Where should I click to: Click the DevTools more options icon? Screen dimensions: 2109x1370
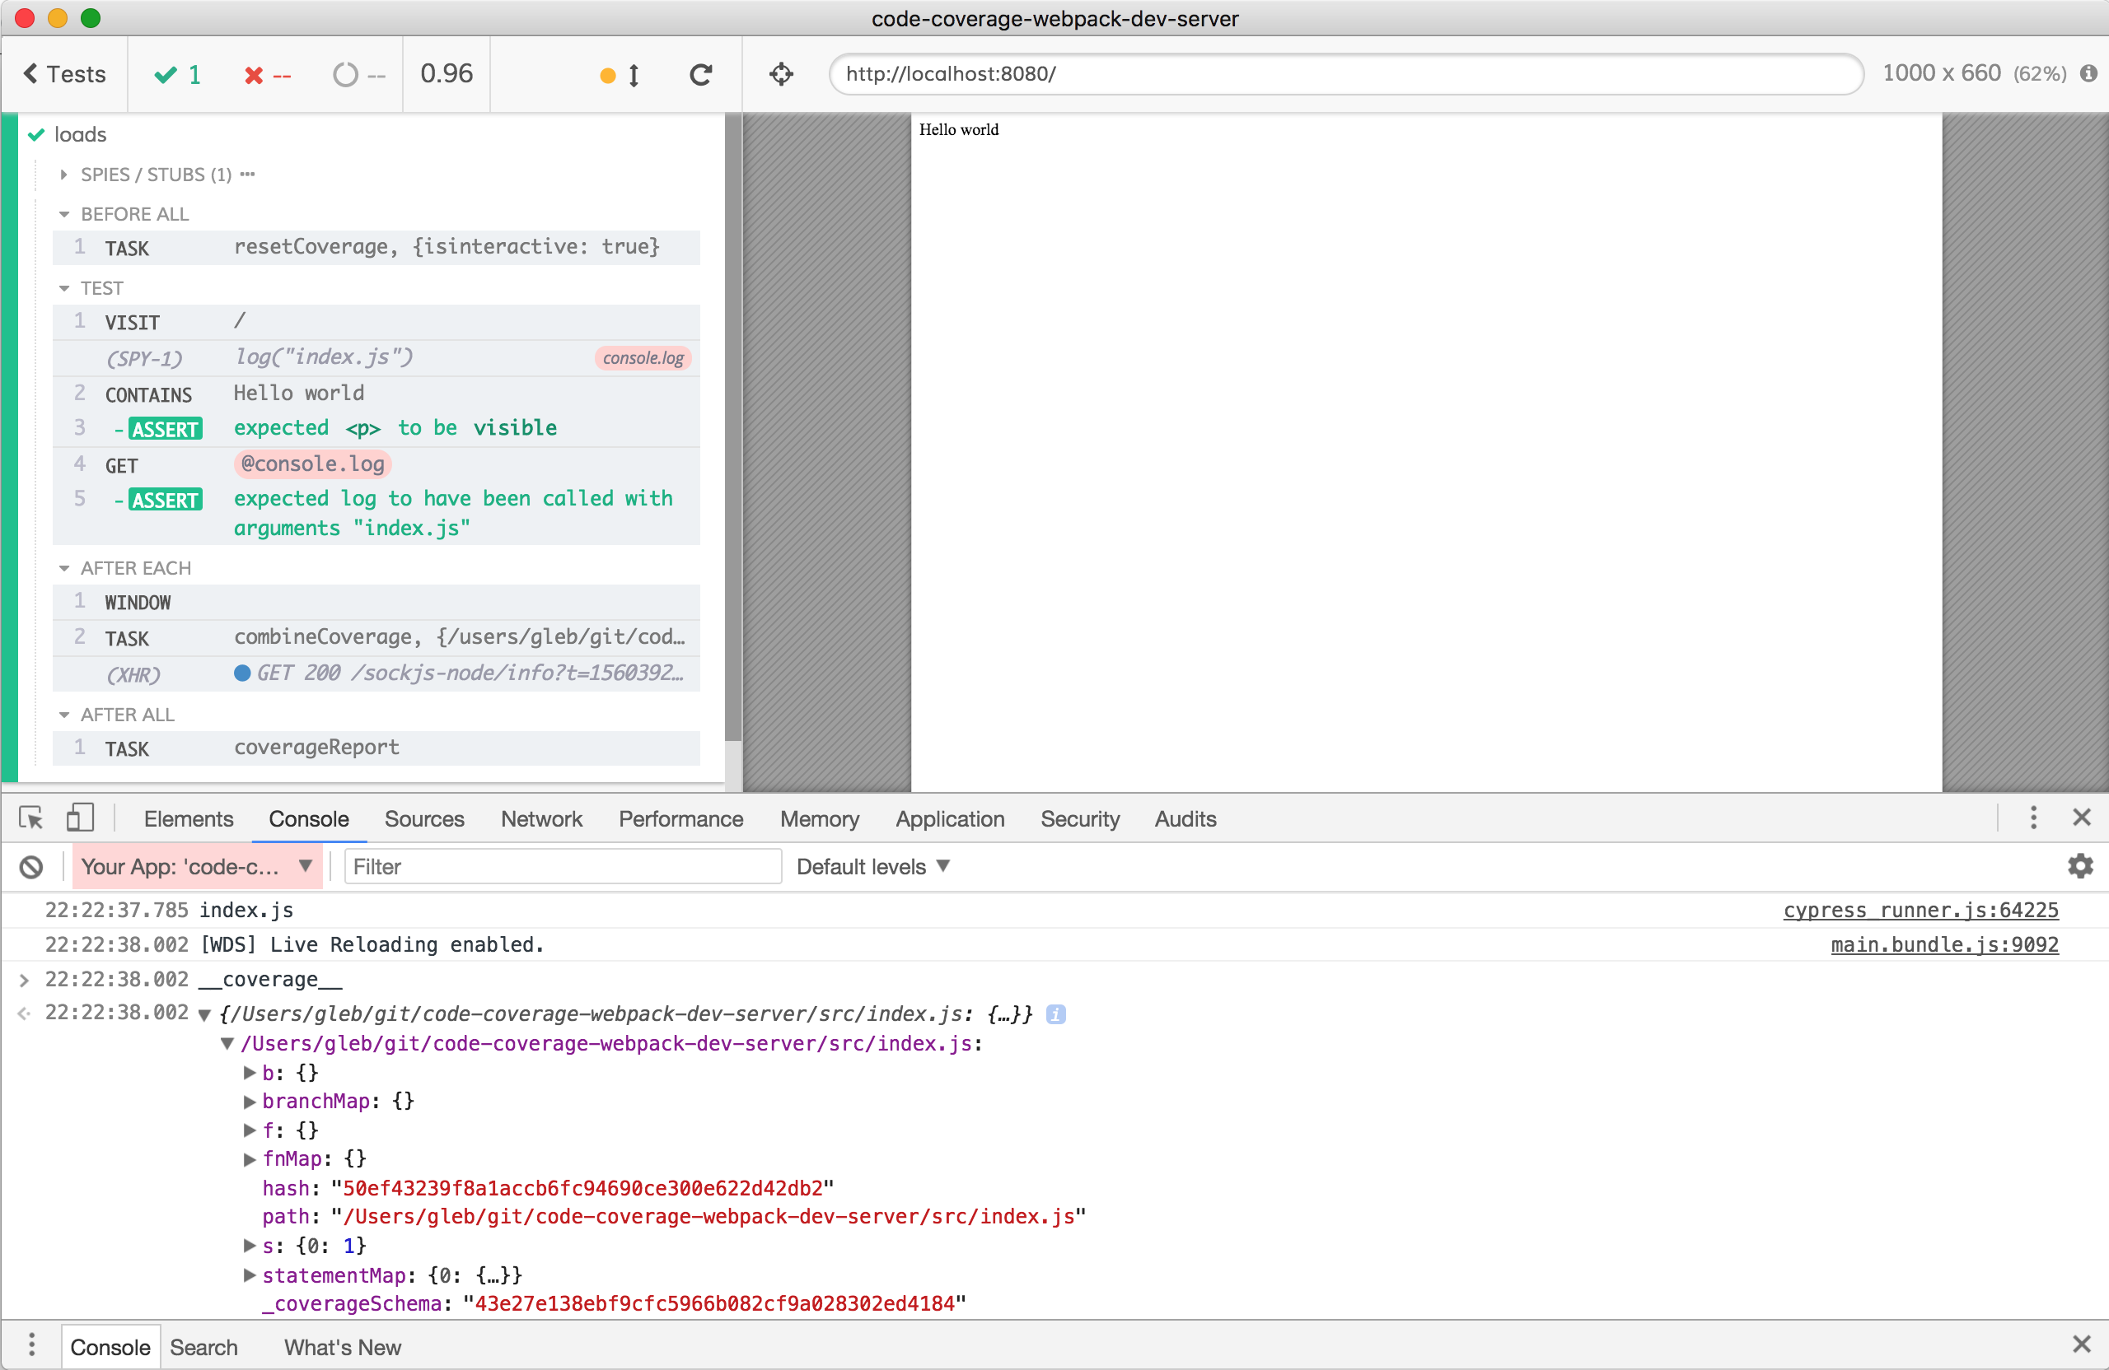(2034, 816)
